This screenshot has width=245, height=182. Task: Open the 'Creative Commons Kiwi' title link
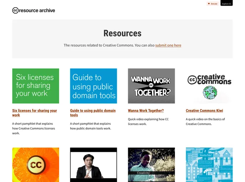pos(204,111)
